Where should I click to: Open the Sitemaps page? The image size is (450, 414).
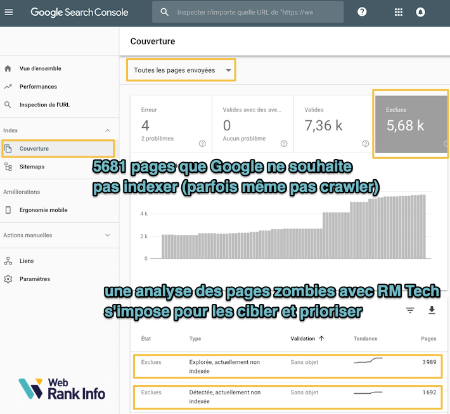[x=32, y=166]
